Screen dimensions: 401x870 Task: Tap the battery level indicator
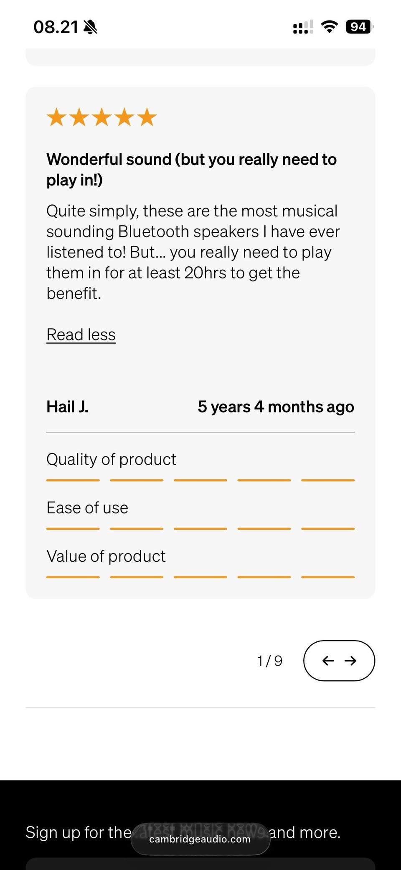coord(358,27)
